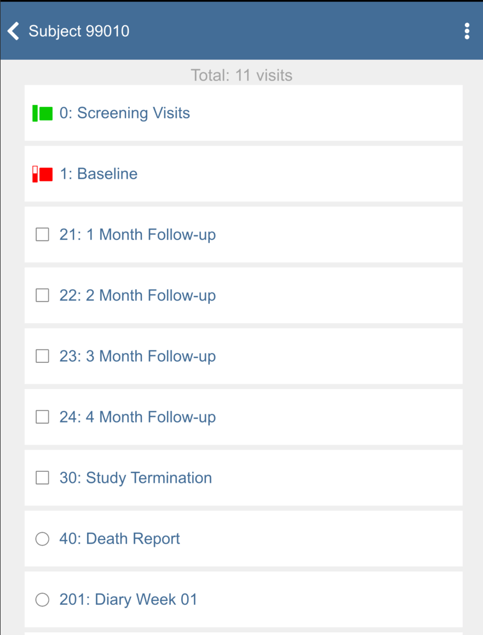The width and height of the screenshot is (483, 635).
Task: Click the red Baseline status icon
Action: pyautogui.click(x=43, y=174)
